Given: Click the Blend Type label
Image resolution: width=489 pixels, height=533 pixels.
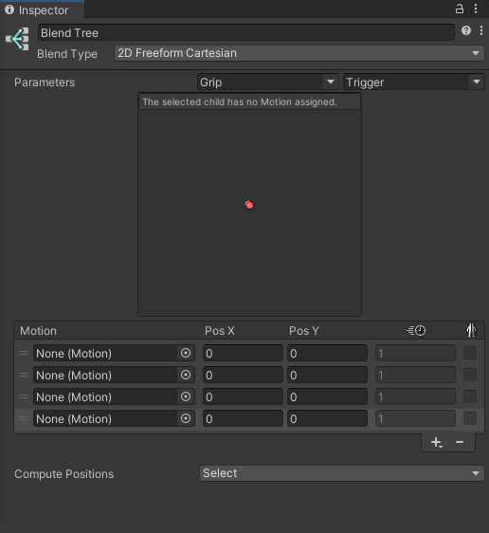Looking at the screenshot, I should tap(67, 54).
